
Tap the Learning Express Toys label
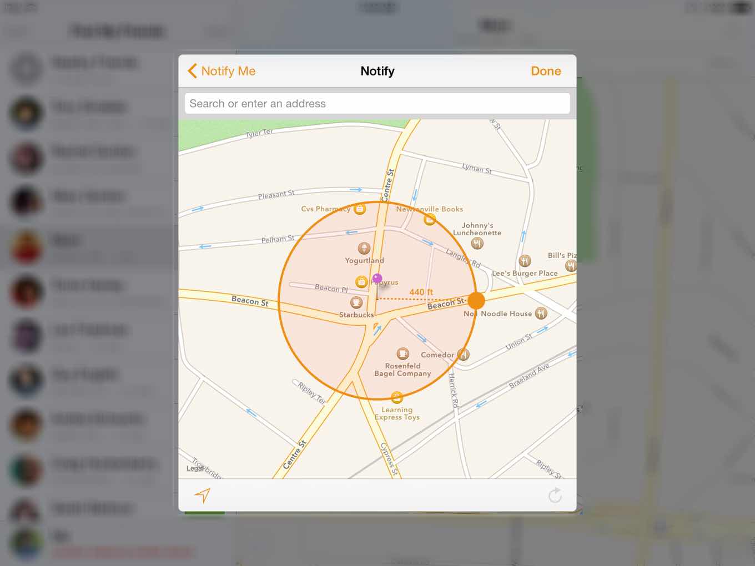tap(397, 413)
